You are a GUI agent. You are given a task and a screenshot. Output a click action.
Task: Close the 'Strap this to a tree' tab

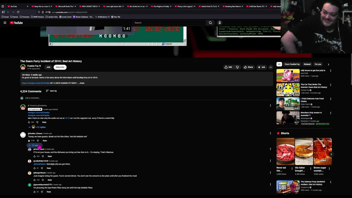(x=51, y=6)
